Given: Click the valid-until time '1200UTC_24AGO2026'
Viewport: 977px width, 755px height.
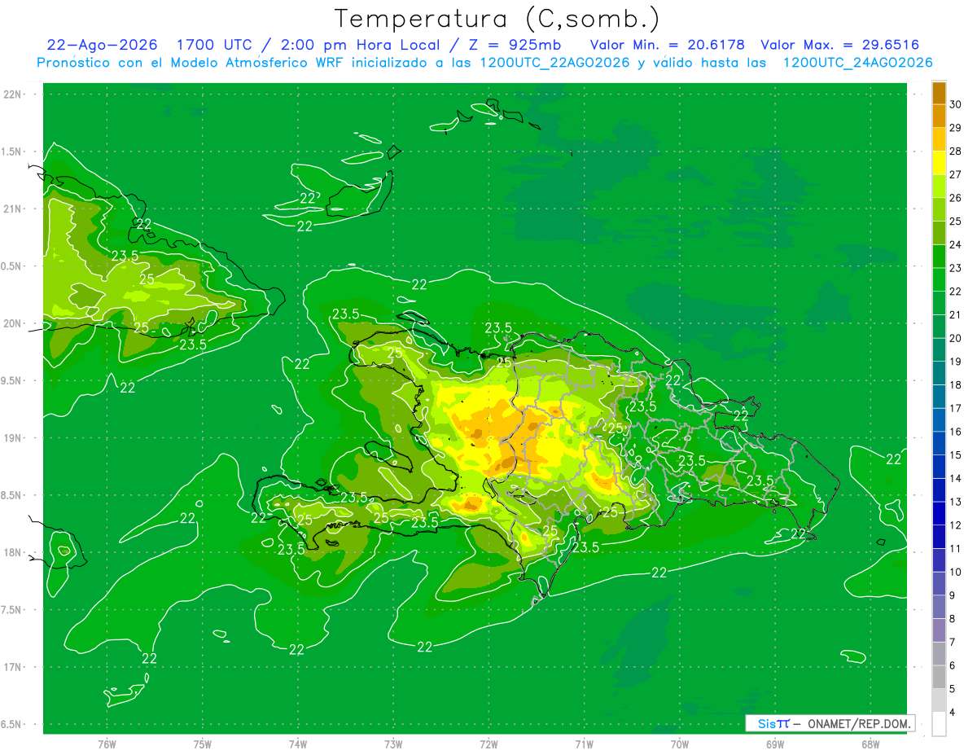Looking at the screenshot, I should [857, 63].
